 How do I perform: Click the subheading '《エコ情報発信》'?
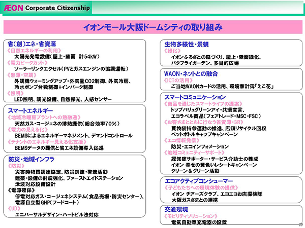tap(181, 140)
